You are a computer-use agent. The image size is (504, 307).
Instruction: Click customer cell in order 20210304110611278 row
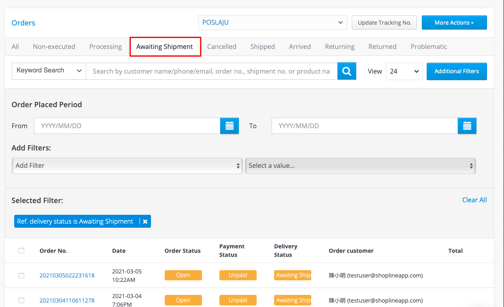[376, 301]
